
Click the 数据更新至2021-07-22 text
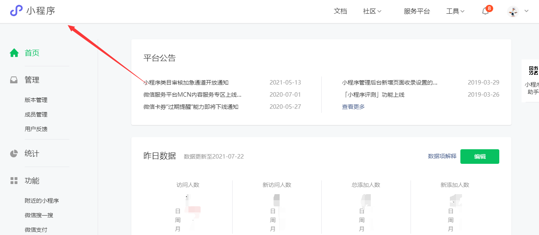coord(214,157)
